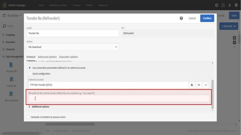The width and height of the screenshot is (241, 135).
Task: Open the Action File download dropdown
Action: click(73, 47)
